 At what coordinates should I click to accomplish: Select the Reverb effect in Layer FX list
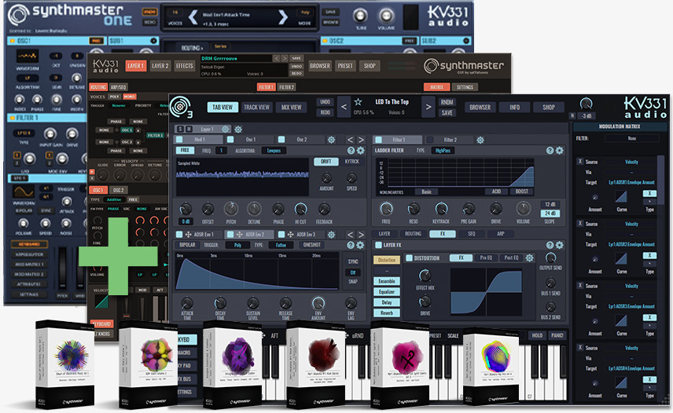tap(387, 313)
